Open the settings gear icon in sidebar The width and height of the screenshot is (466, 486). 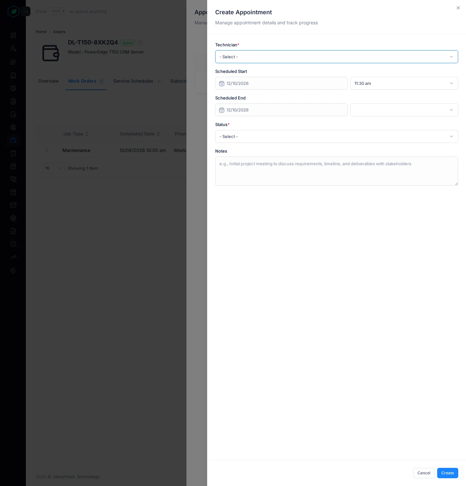click(x=13, y=271)
